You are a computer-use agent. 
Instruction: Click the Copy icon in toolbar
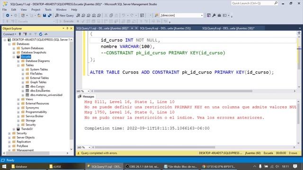[x=111, y=16]
